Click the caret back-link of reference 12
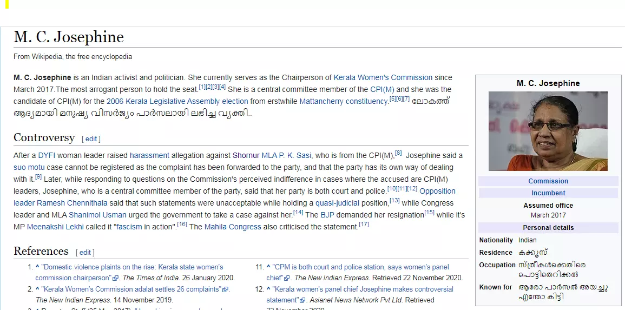Viewport: 625px width, 310px height. pyautogui.click(x=268, y=289)
